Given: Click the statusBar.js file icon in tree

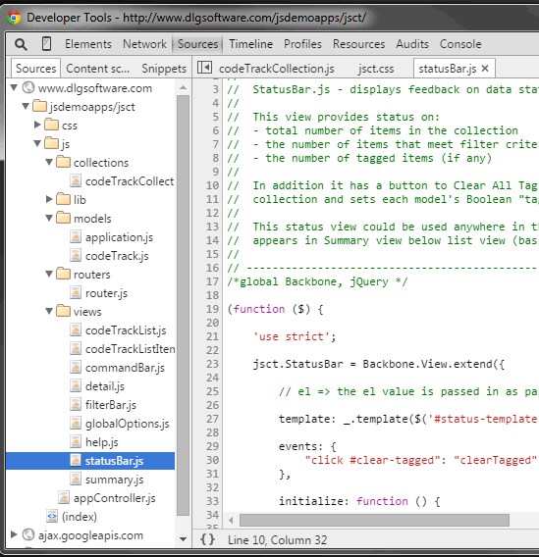Looking at the screenshot, I should [76, 461].
